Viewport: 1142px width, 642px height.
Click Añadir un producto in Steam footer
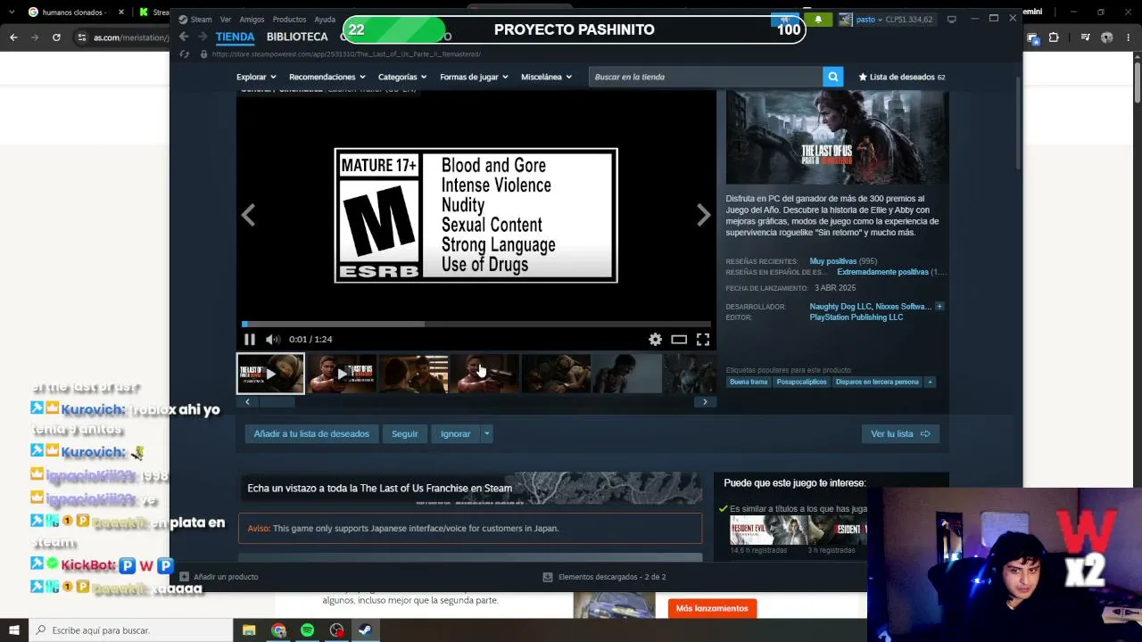[219, 577]
